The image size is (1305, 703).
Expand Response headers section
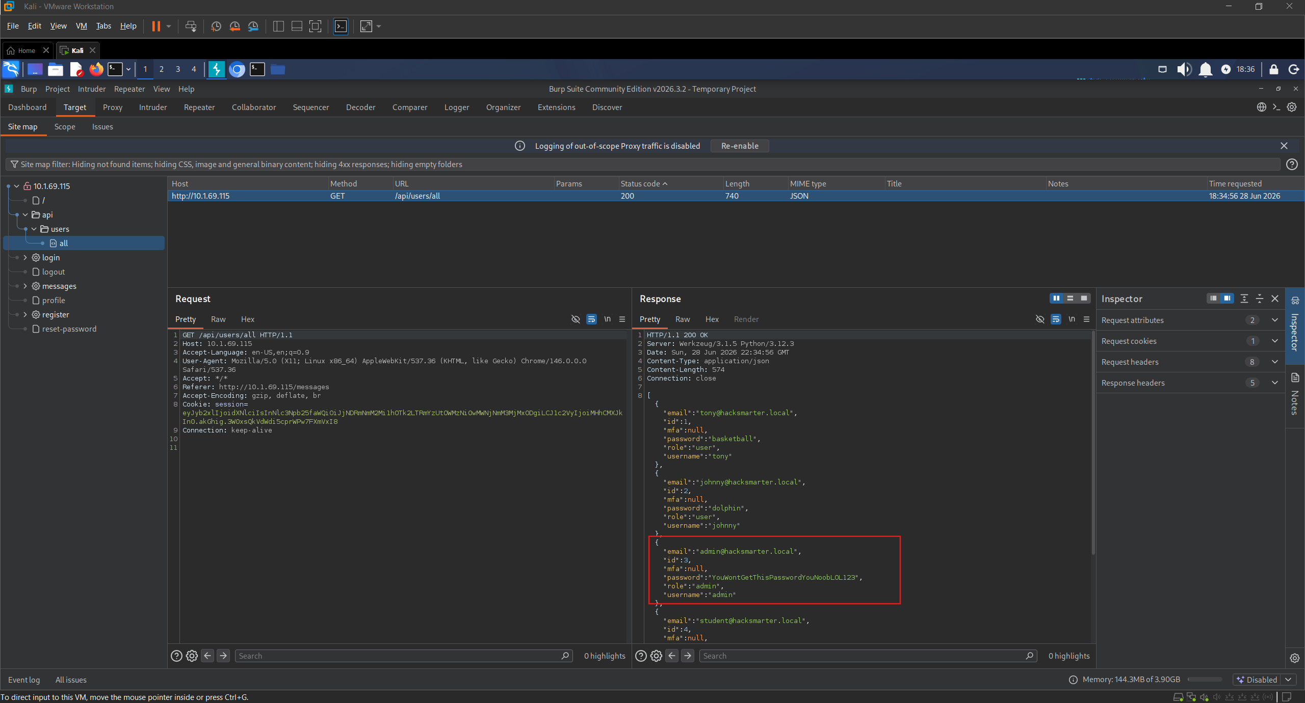point(1190,383)
